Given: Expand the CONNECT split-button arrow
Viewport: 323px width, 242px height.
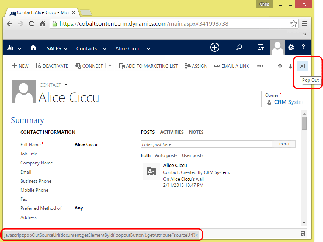Looking at the screenshot, I should pos(110,66).
